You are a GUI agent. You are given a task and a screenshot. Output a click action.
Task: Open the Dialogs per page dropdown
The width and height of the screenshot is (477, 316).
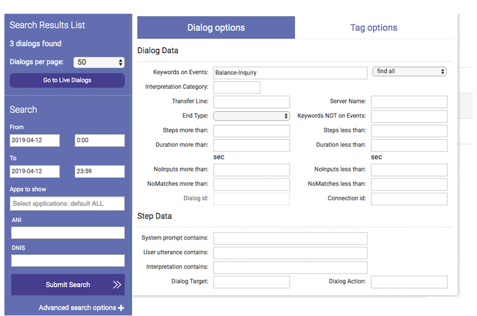point(100,62)
